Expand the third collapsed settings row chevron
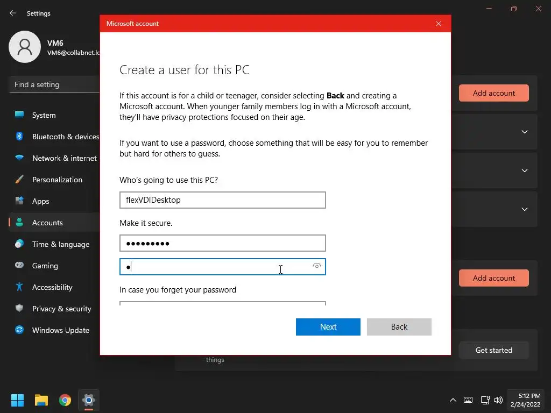The image size is (551, 413). [524, 209]
